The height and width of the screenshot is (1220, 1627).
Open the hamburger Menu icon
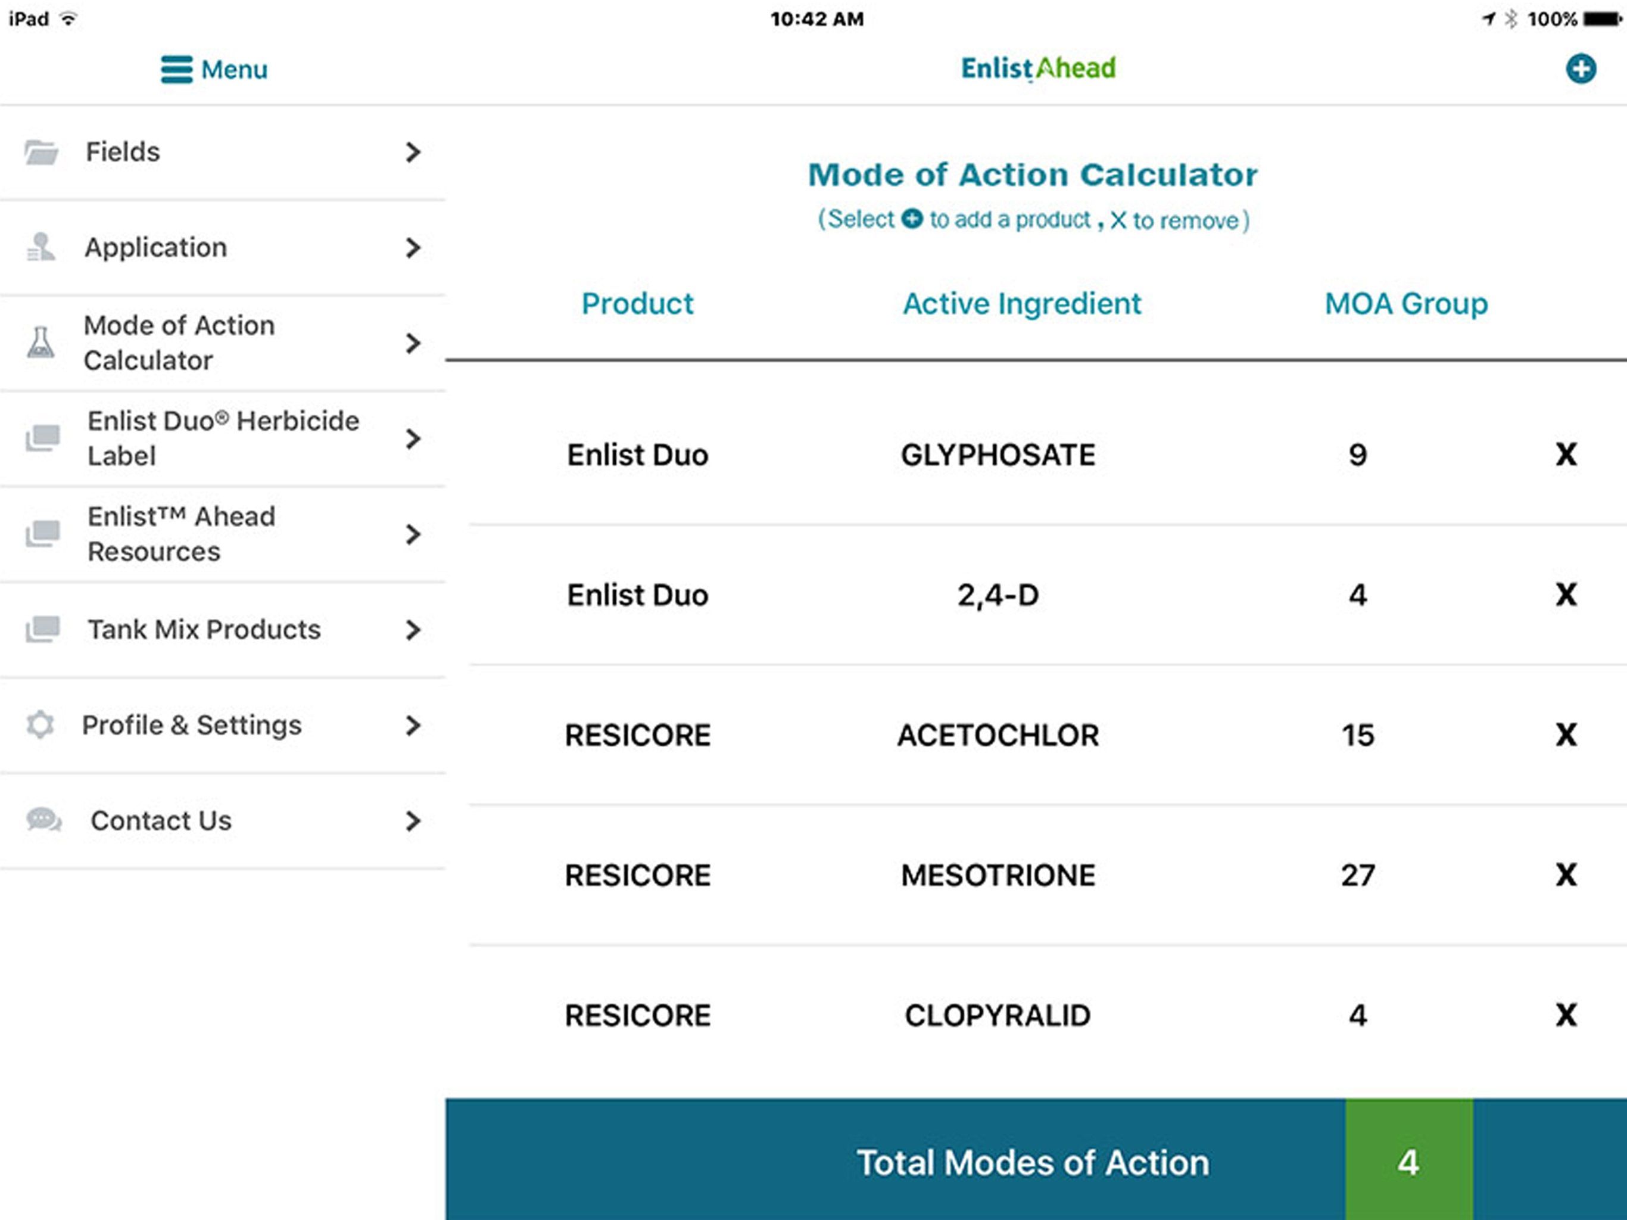pyautogui.click(x=176, y=70)
